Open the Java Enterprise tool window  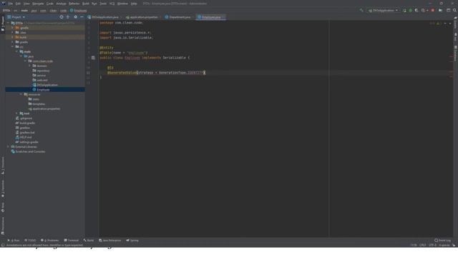(109, 241)
